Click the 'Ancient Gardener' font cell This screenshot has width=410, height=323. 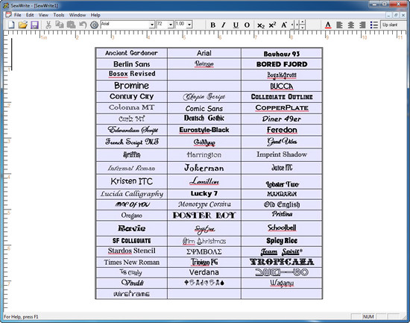tap(131, 53)
